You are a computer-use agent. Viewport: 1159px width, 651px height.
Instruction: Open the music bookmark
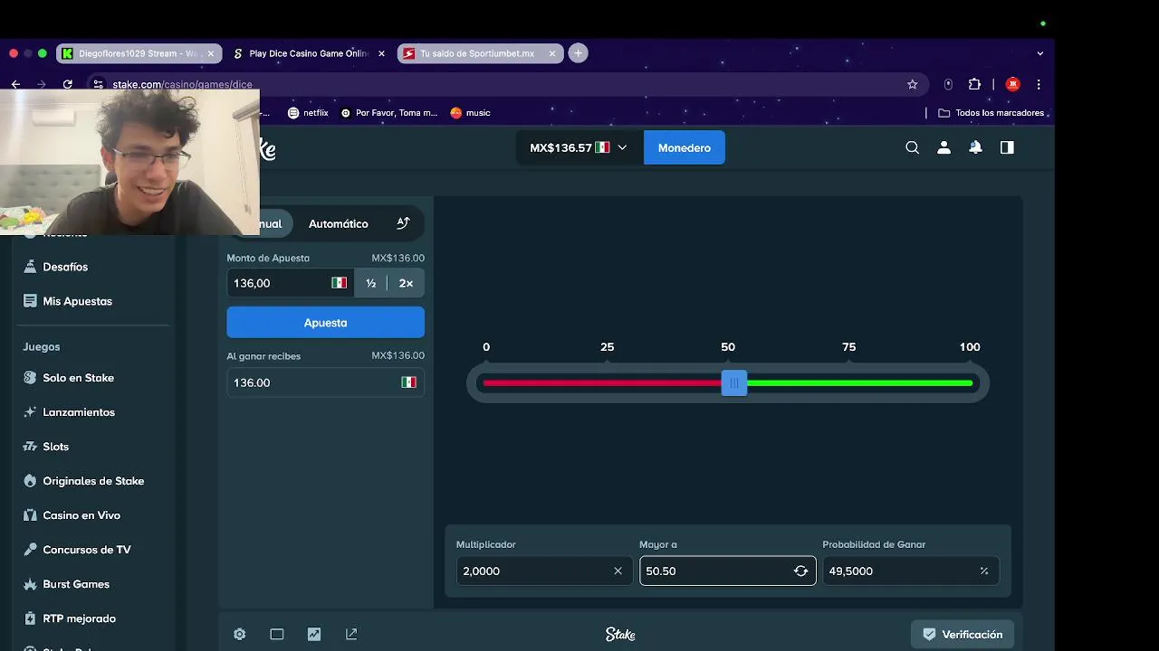470,113
